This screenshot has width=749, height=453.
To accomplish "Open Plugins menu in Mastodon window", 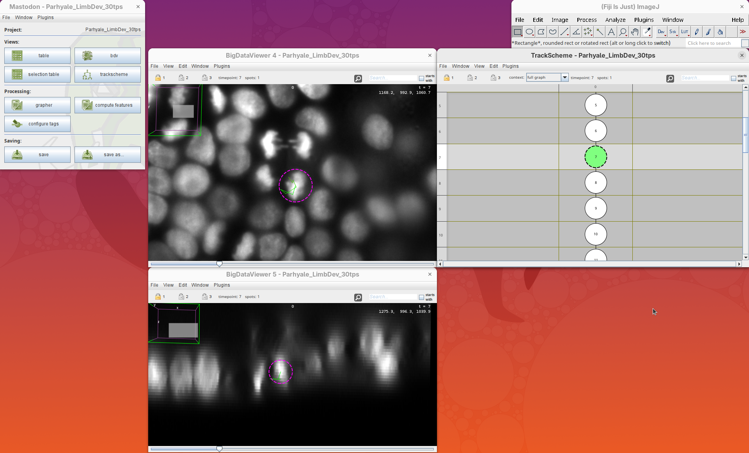I will [x=45, y=18].
